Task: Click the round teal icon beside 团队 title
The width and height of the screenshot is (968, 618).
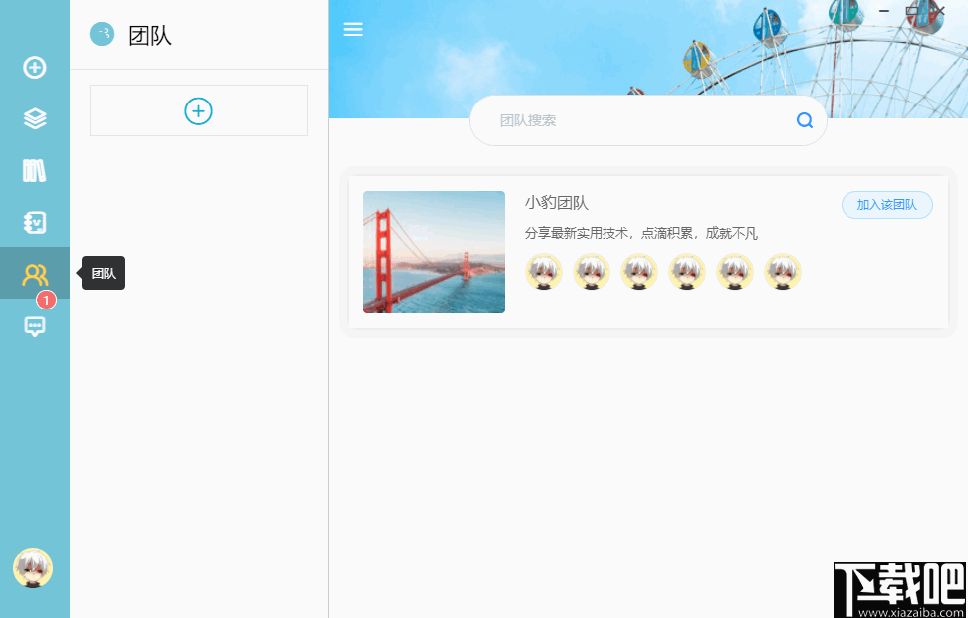Action: (102, 34)
